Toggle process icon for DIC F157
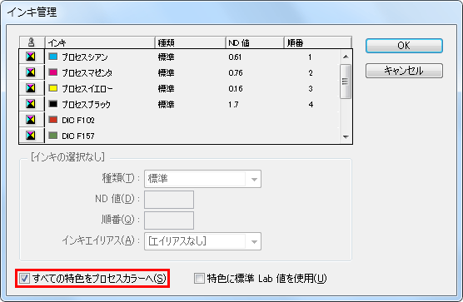This screenshot has width=463, height=302. tap(31, 136)
